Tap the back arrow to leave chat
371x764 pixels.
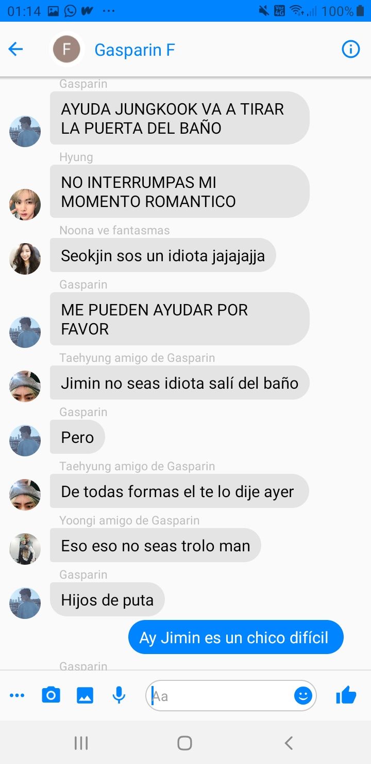(x=16, y=50)
